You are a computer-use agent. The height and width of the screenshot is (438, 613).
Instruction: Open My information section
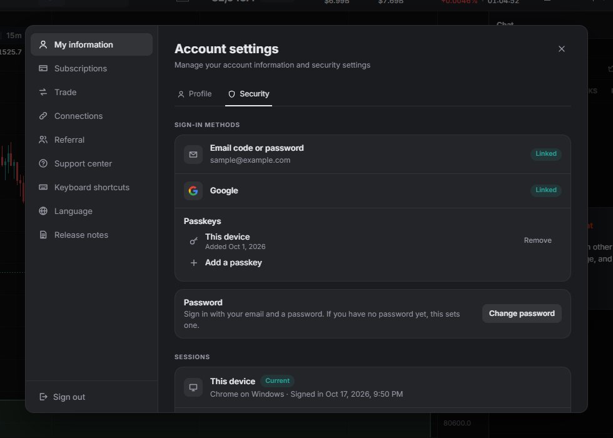(x=91, y=44)
